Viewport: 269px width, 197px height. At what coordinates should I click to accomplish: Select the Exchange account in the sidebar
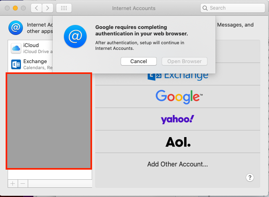pos(31,64)
